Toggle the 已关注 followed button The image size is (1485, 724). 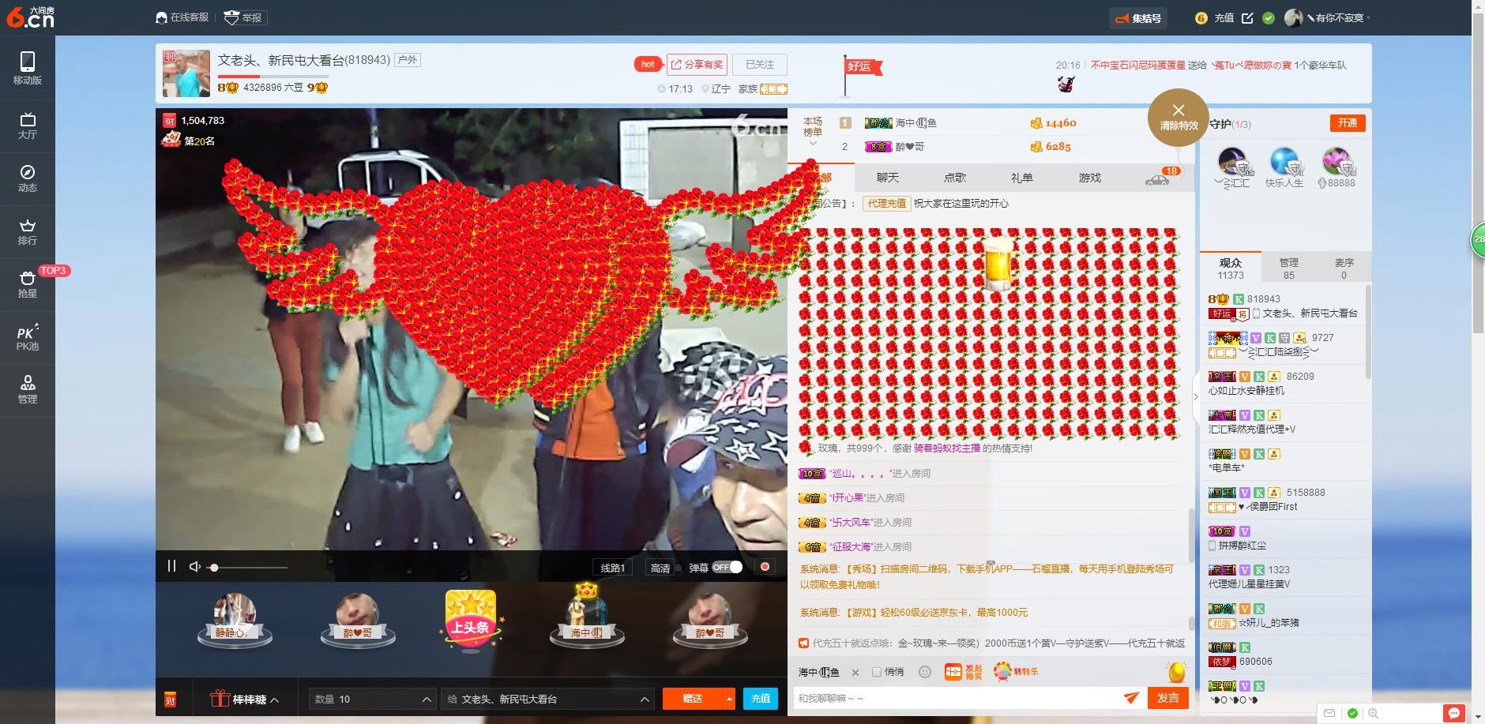(x=760, y=65)
